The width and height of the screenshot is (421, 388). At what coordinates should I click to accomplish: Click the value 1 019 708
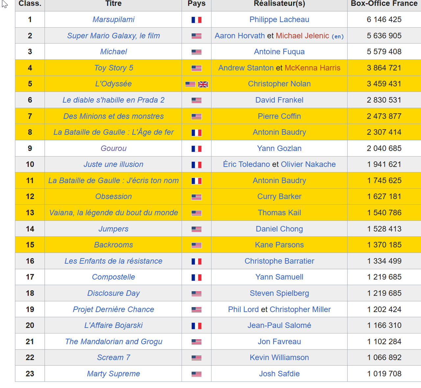pos(384,374)
